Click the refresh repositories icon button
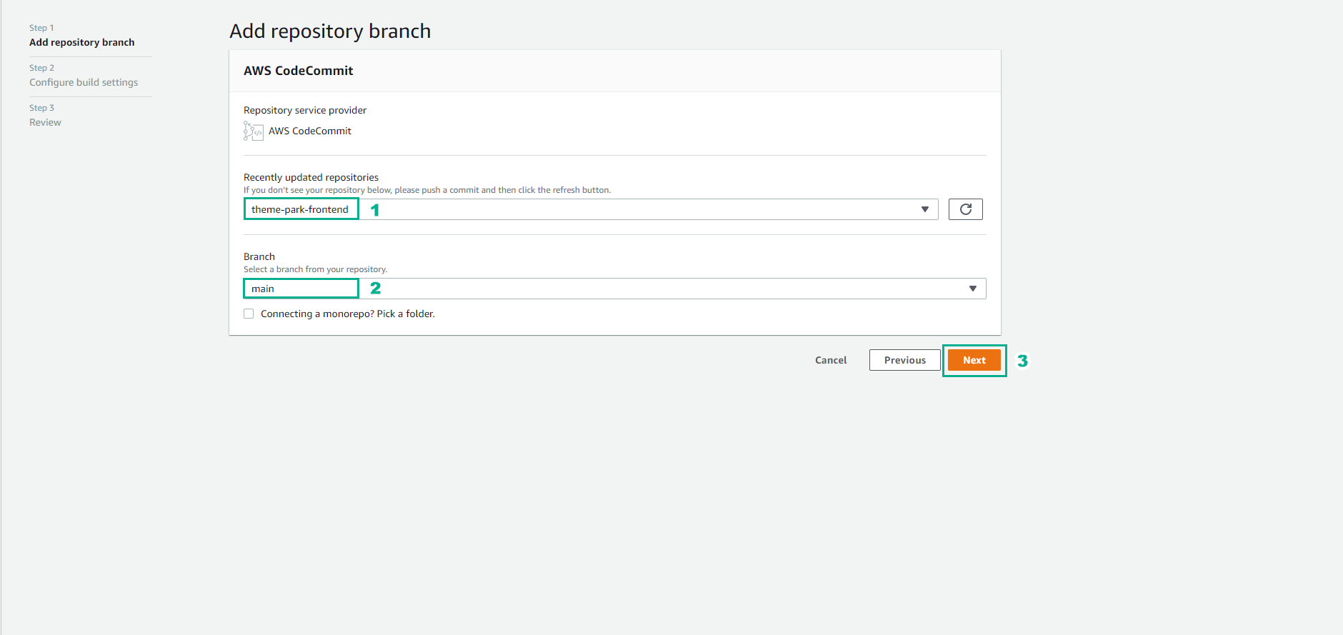 [x=965, y=209]
